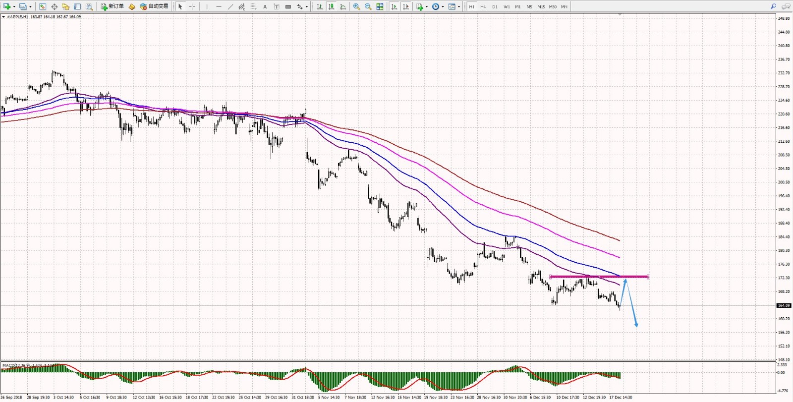This screenshot has width=793, height=402.
Task: Switch to the H4 timeframe
Action: coord(483,6)
